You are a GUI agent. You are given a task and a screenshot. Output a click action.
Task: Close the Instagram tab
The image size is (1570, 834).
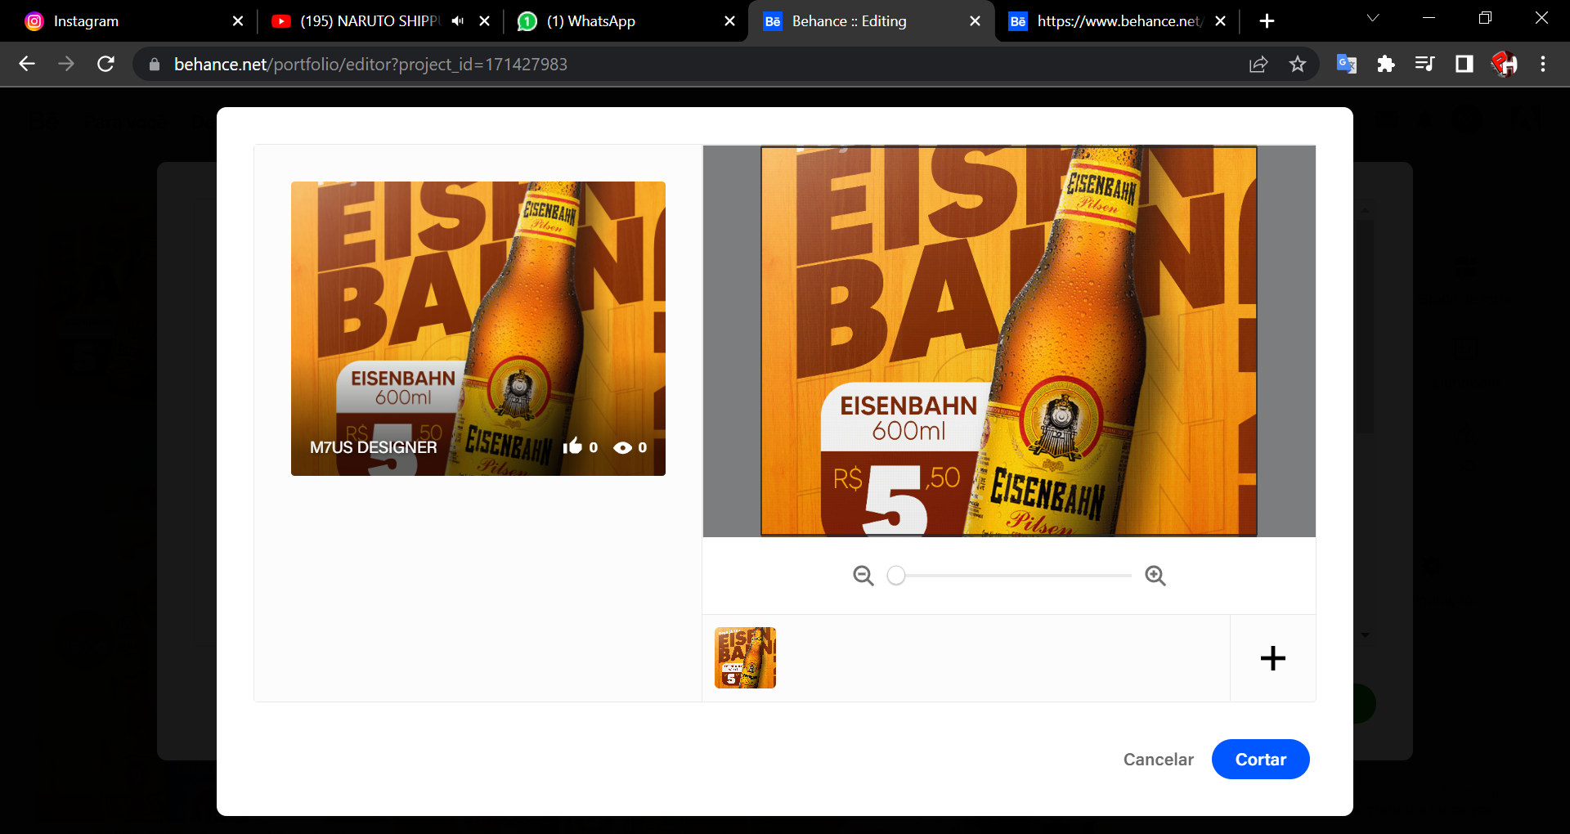[x=238, y=21]
